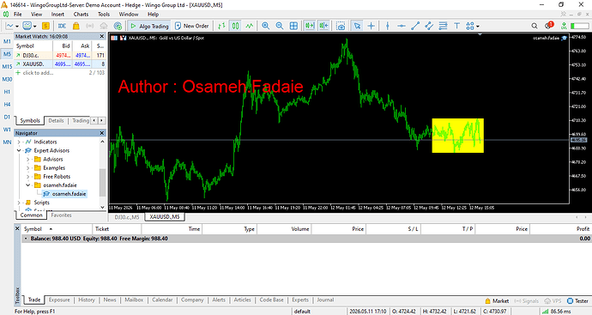Switch to candlestick chart view
This screenshot has height=315, width=592.
236,26
